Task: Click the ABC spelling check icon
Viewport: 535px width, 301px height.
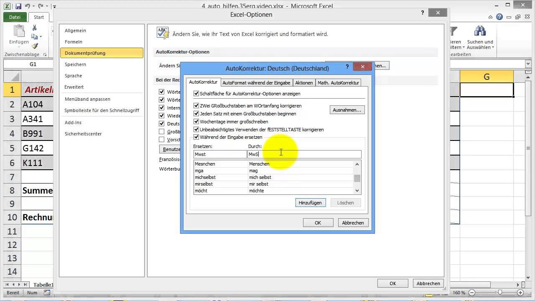Action: click(162, 33)
